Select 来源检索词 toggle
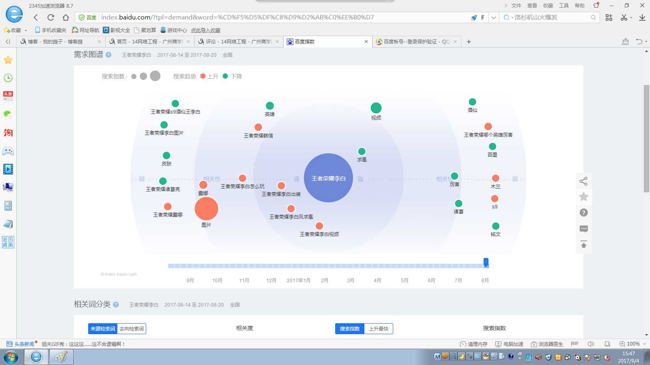This screenshot has height=365, width=650. pyautogui.click(x=103, y=328)
